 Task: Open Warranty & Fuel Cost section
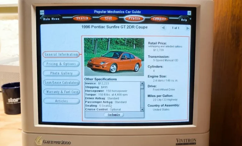click(x=61, y=92)
